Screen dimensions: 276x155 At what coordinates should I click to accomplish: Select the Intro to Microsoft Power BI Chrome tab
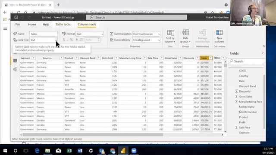pyautogui.click(x=28, y=5)
